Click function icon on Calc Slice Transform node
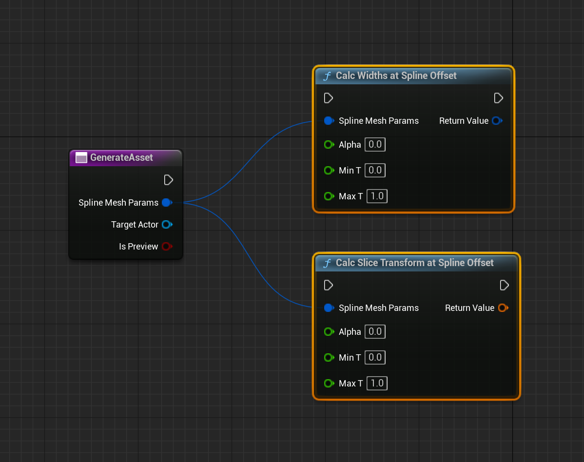The height and width of the screenshot is (462, 584). tap(327, 263)
